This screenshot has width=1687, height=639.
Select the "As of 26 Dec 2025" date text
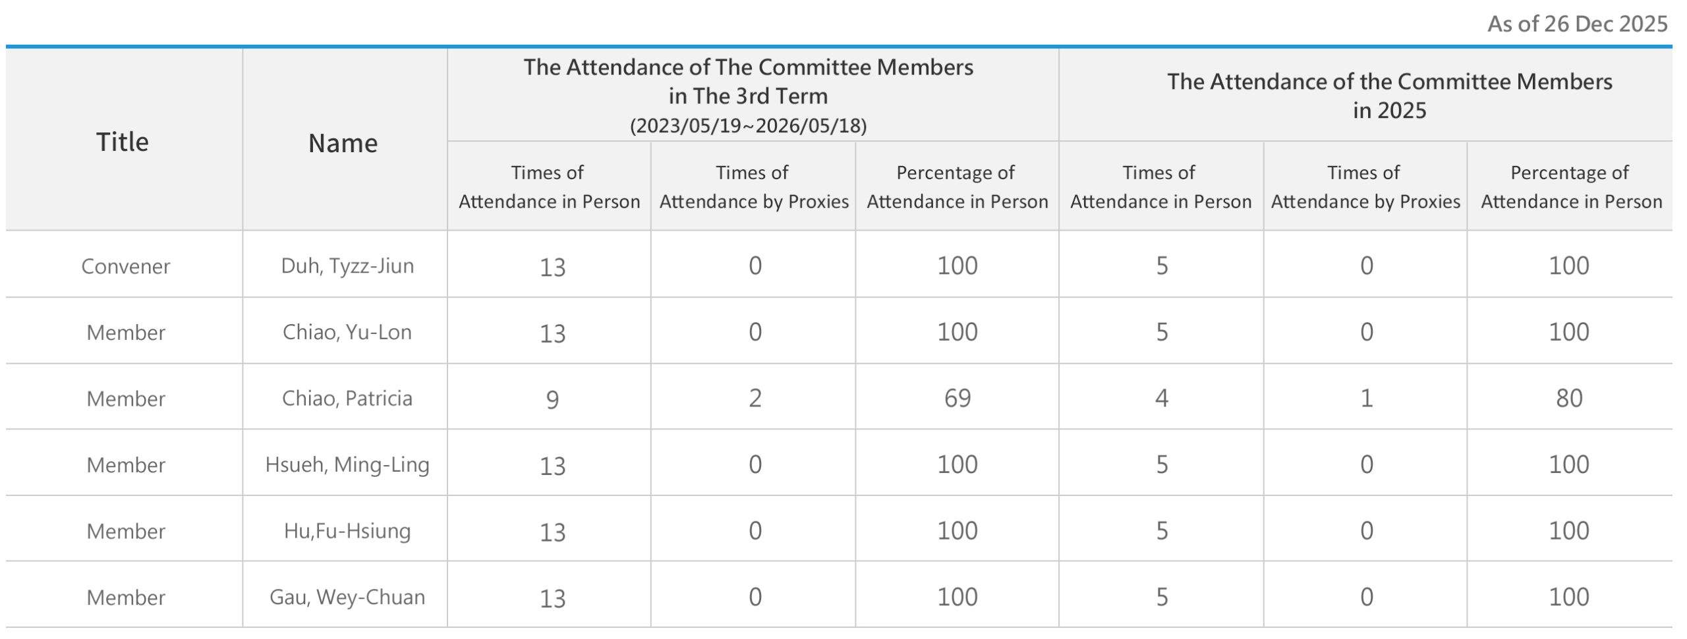click(1577, 24)
